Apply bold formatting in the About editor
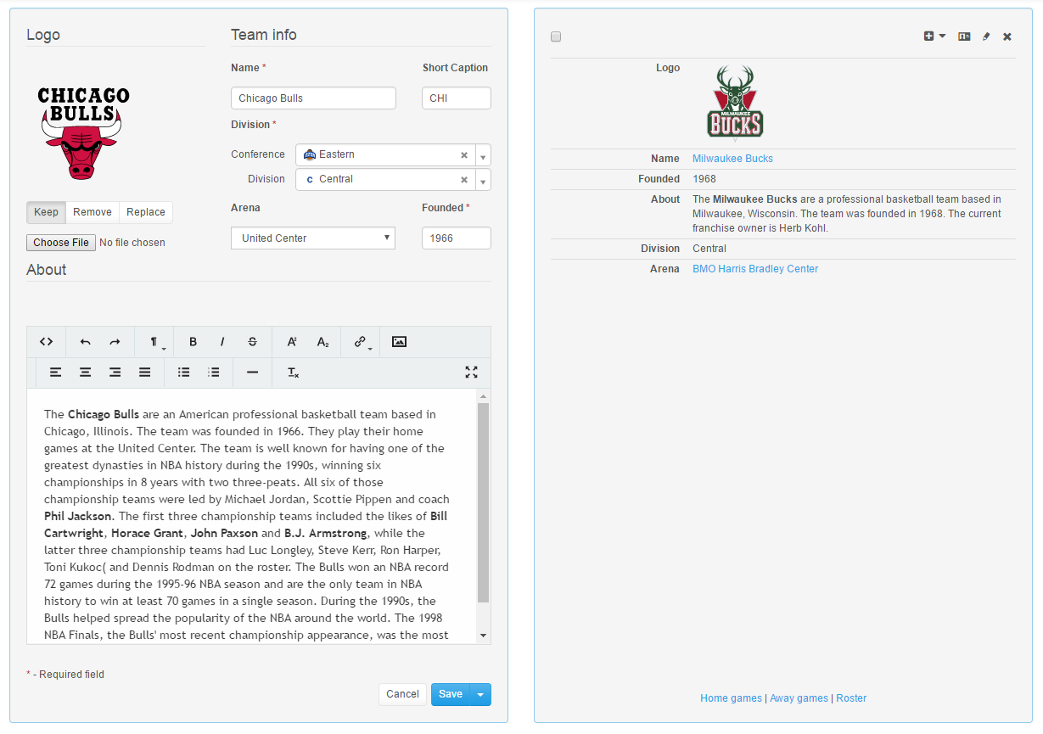 tap(193, 342)
